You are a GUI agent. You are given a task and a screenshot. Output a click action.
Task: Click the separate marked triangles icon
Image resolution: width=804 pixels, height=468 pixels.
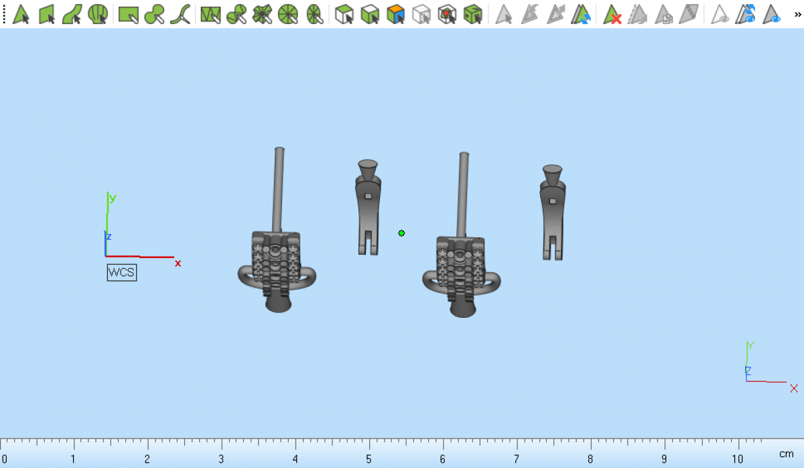pos(637,14)
